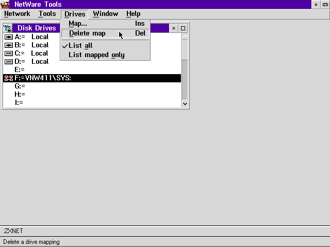Minimize the NetWare Tools main window
330x247 pixels.
pos(316,5)
